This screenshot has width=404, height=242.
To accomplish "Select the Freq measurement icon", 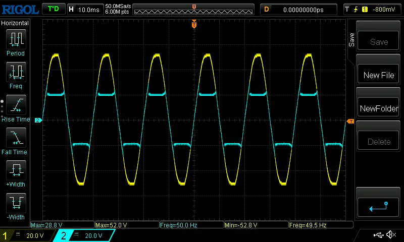I will click(x=16, y=72).
